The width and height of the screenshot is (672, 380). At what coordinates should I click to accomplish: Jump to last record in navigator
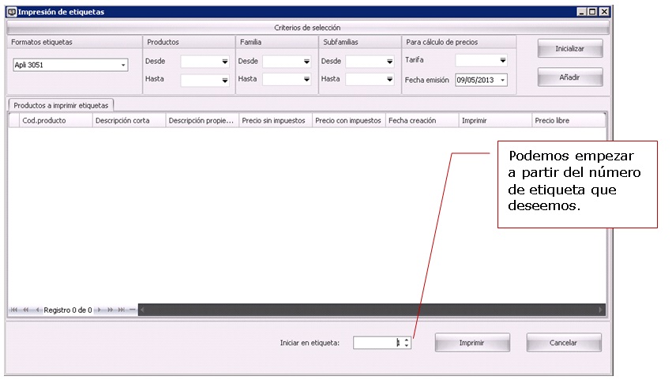[122, 310]
